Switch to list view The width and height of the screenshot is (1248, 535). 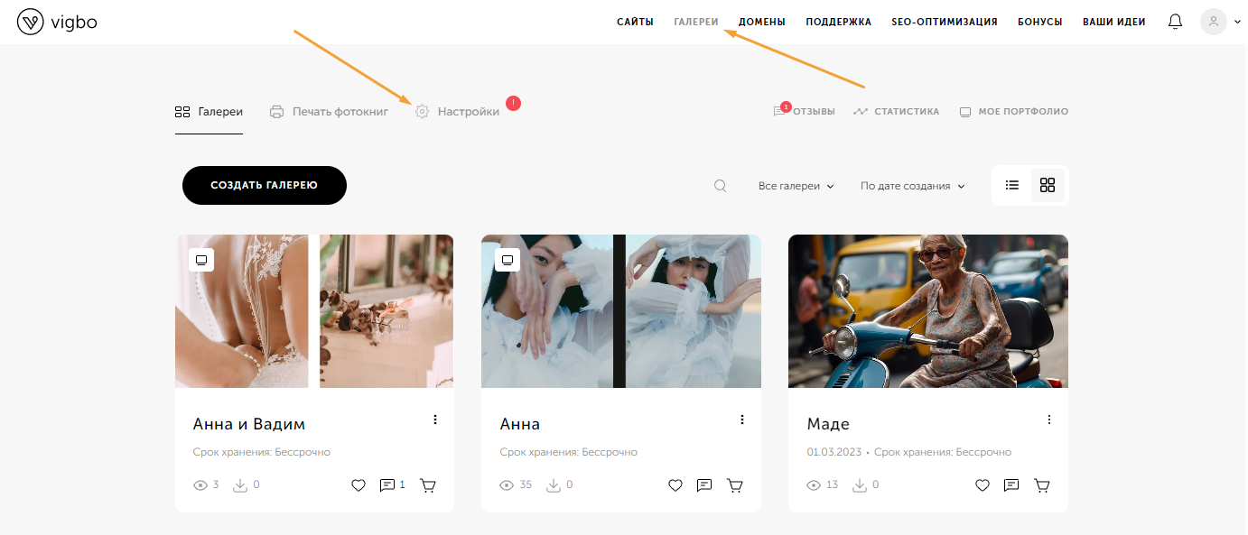1012,185
